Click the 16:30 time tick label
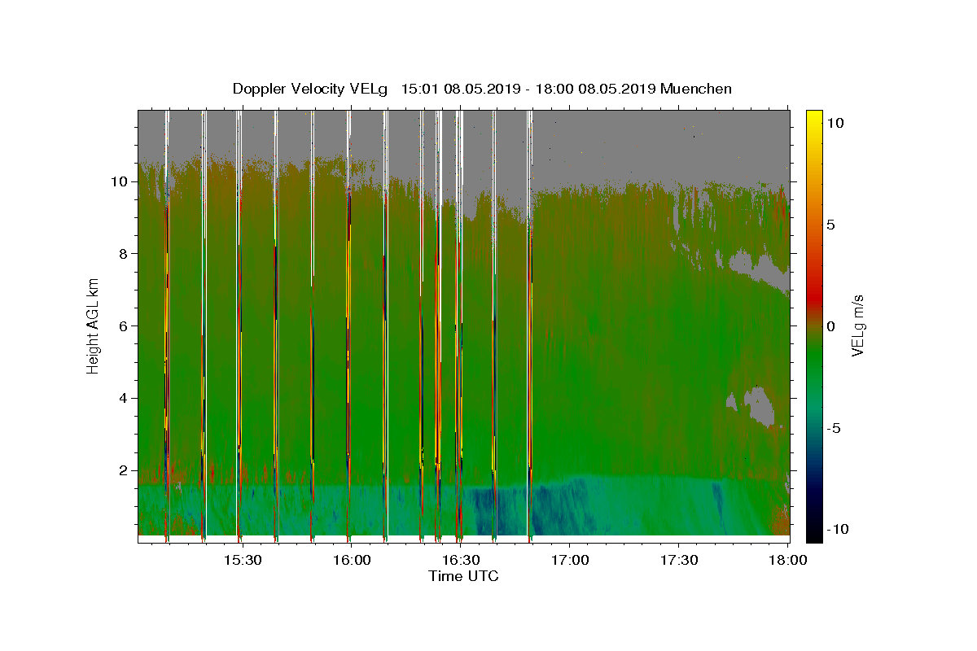The height and width of the screenshot is (651, 977). (460, 560)
